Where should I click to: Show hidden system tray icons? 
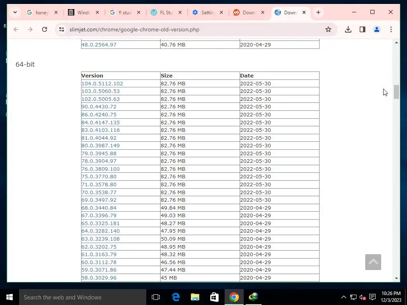click(344, 297)
